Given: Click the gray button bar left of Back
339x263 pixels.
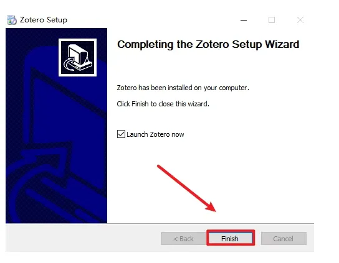Looking at the screenshot, I should [x=82, y=238].
